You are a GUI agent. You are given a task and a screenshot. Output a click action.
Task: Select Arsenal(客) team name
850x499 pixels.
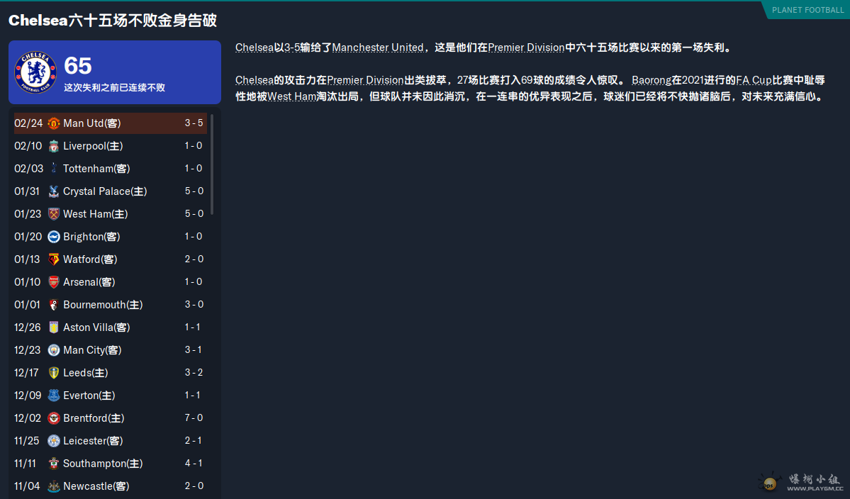[89, 282]
